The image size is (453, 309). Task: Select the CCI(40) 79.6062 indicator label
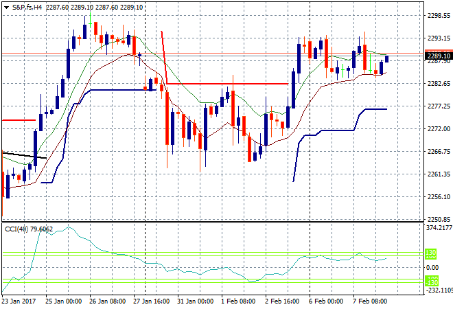click(29, 229)
